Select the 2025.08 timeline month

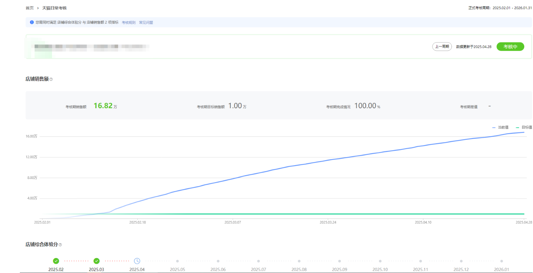click(299, 269)
